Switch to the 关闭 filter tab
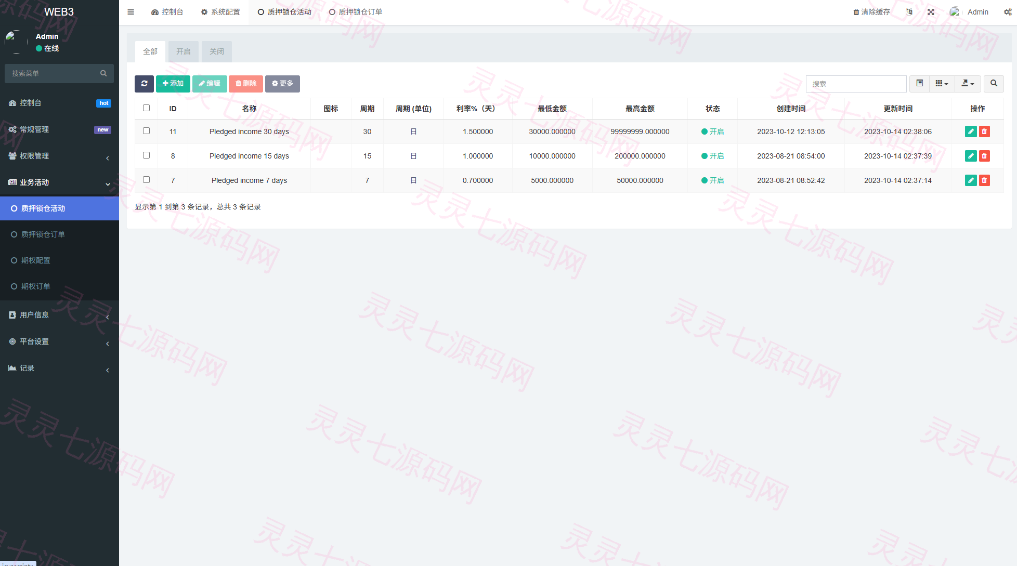Image resolution: width=1017 pixels, height=566 pixels. pos(217,51)
